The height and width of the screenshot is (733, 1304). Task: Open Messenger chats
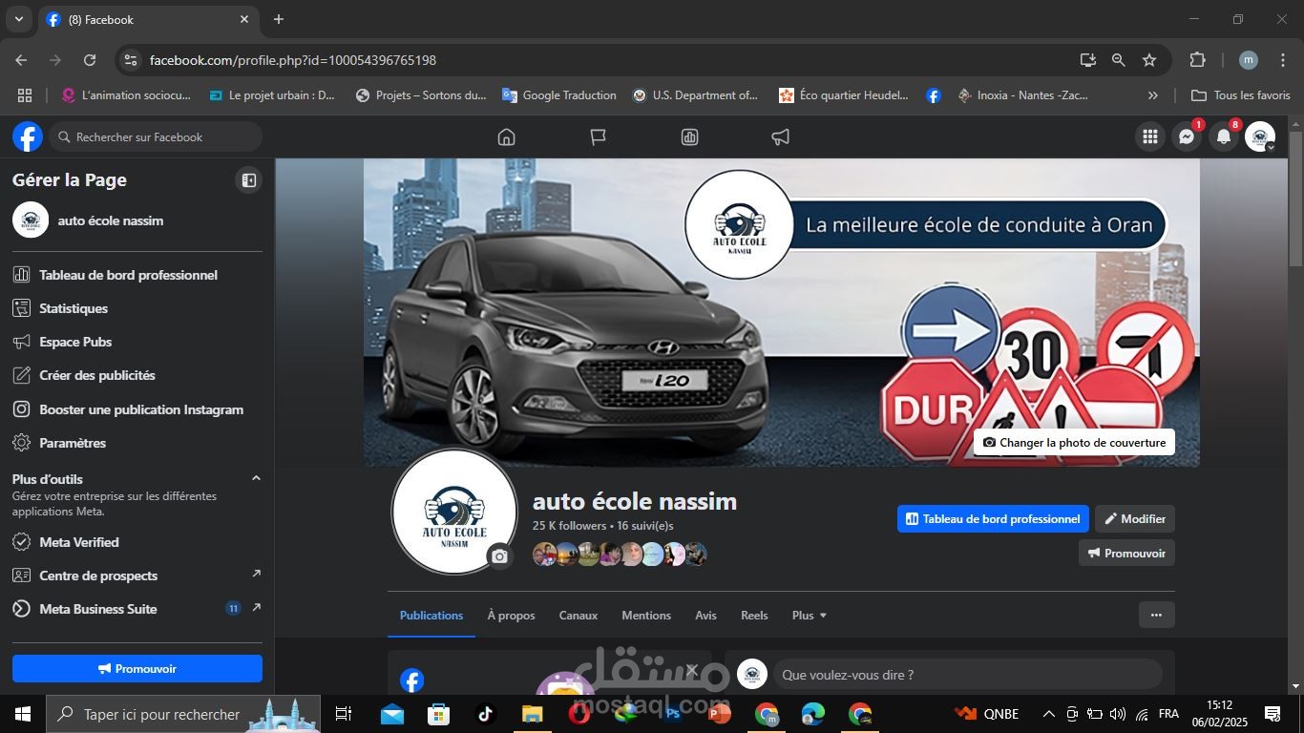1187,137
